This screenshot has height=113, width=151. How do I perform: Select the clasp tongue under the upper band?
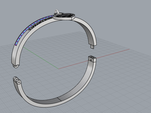tap(92, 46)
